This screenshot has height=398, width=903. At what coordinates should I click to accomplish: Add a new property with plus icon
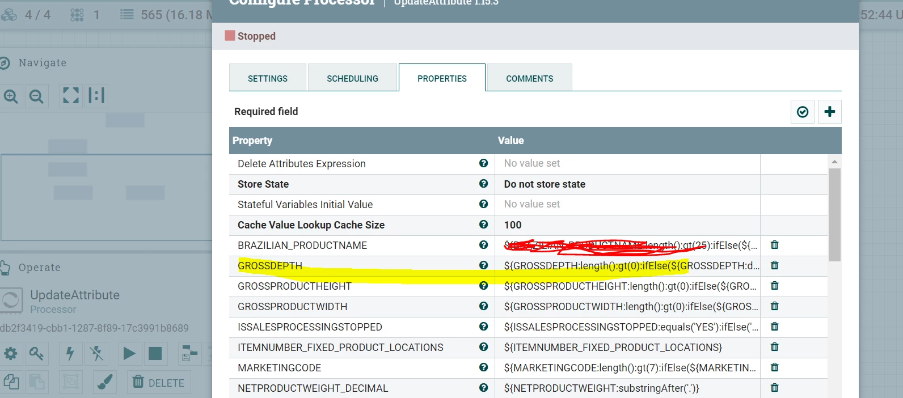coord(829,112)
